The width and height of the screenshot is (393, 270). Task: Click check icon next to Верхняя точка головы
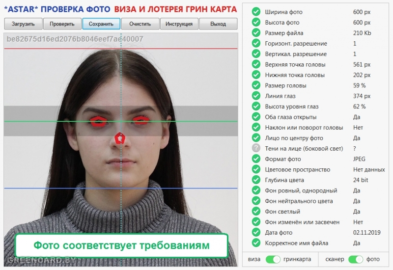[x=256, y=64]
